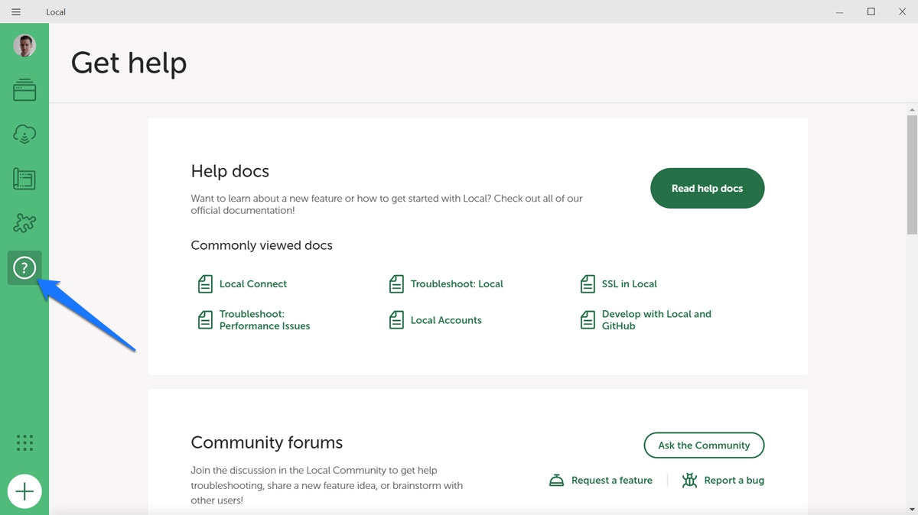Open Develop with Local and GitHub doc
The height and width of the screenshot is (515, 918).
point(656,320)
